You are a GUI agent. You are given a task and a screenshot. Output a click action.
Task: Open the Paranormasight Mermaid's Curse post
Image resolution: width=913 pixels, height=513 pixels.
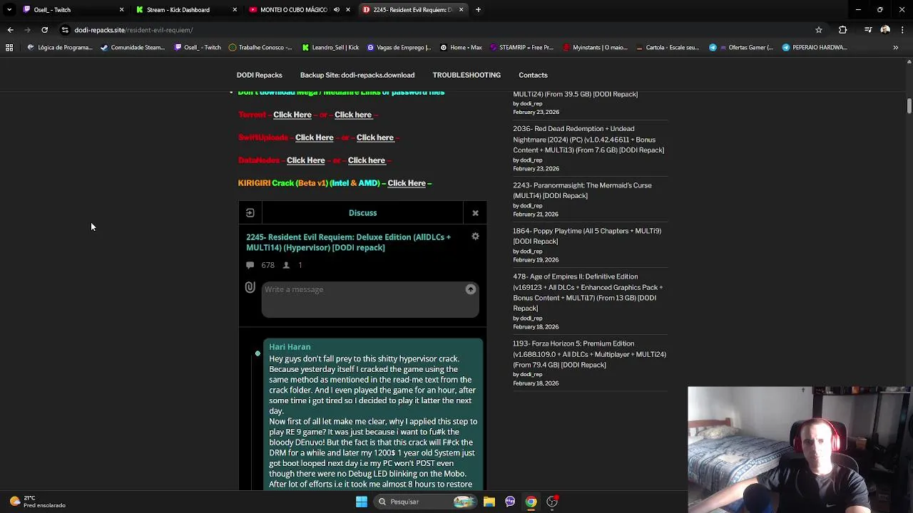pos(582,190)
